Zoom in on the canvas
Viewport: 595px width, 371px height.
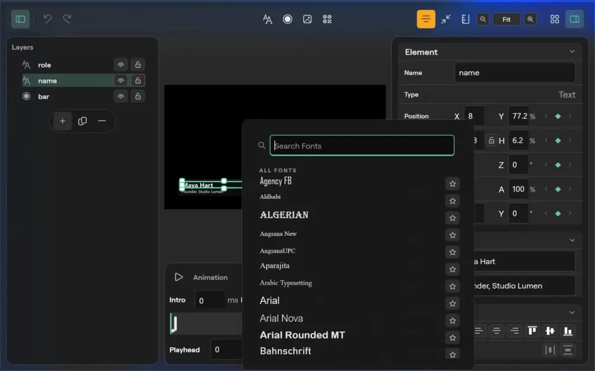pos(531,19)
